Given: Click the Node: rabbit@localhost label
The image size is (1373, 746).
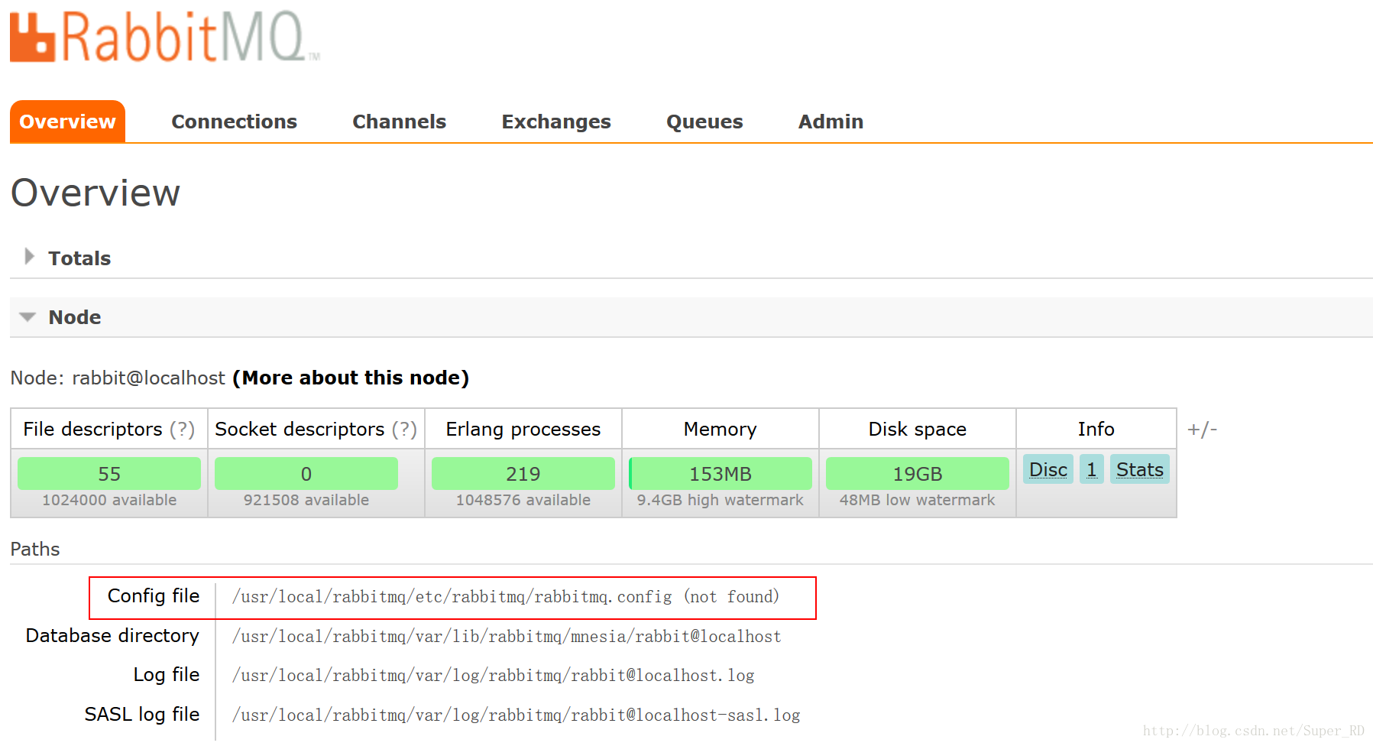Looking at the screenshot, I should tap(118, 378).
